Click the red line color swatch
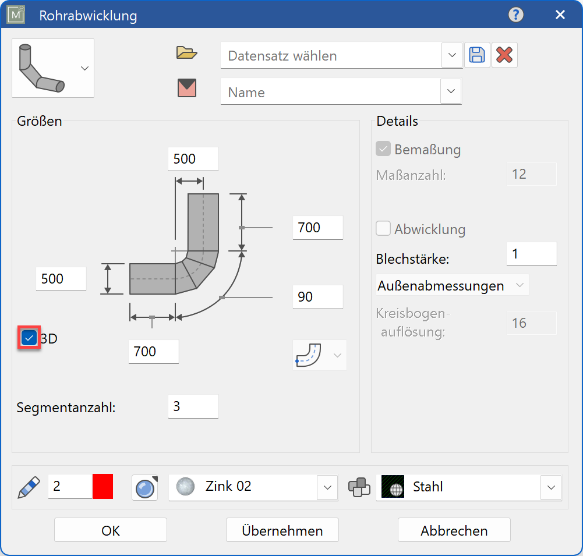Viewport: 583px width, 556px height. click(102, 487)
